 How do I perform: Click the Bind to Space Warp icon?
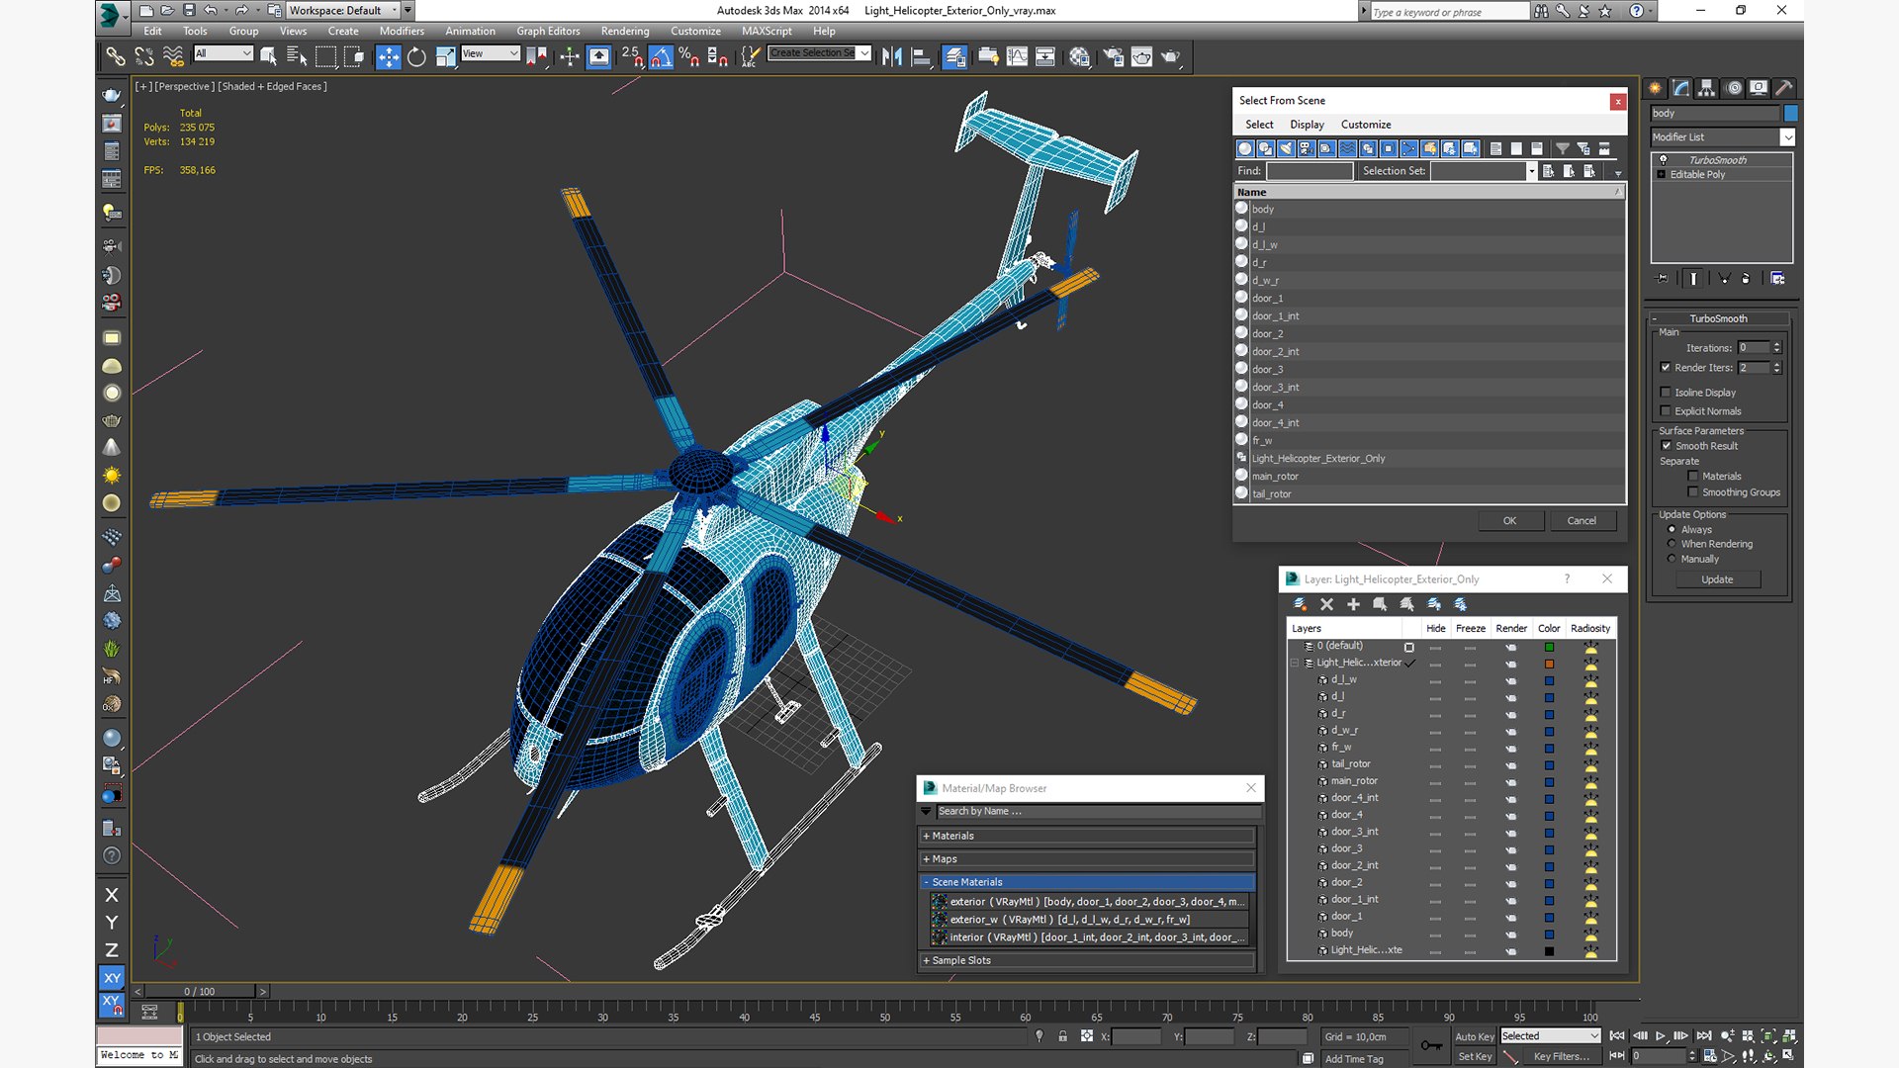click(173, 56)
